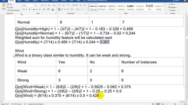The height and width of the screenshot is (105, 188).
Task: Open the Select dropdown in Editing
Action: coord(172,10)
